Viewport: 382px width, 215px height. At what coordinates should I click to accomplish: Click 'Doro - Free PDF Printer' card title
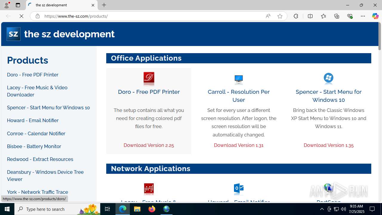pos(149,92)
